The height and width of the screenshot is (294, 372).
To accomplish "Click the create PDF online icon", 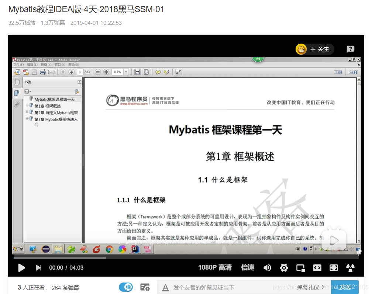I will (x=26, y=72).
